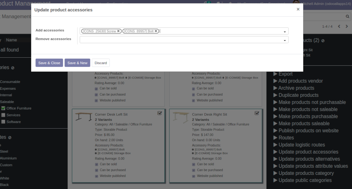
Task: Select Steel attribute value
Action: [4, 151]
